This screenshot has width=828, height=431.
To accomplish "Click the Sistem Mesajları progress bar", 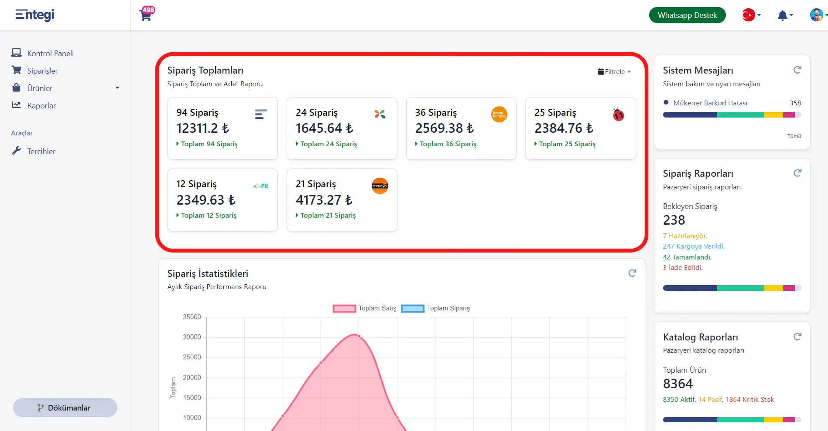I will tap(732, 115).
